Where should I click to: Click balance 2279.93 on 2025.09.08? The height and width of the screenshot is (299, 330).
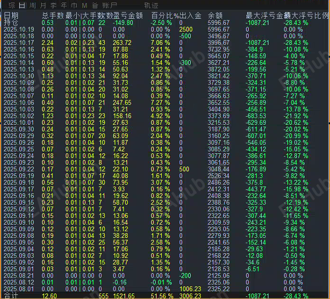tap(219, 236)
